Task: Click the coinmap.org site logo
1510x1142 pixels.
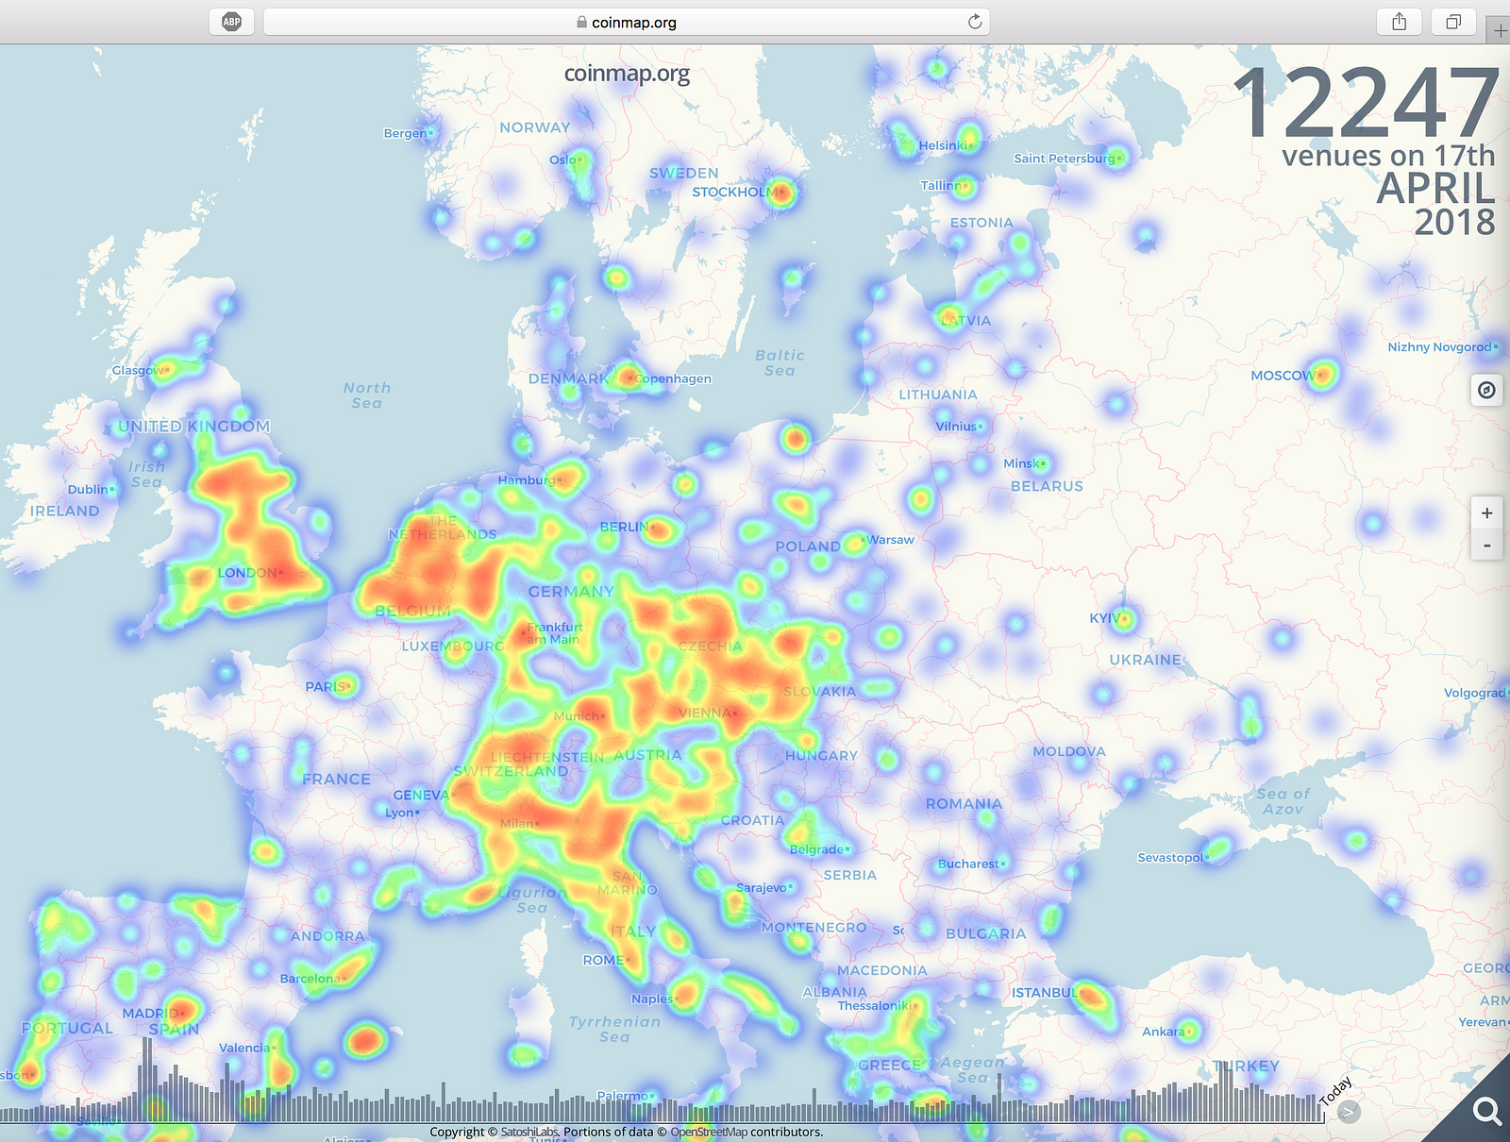Action: point(627,74)
